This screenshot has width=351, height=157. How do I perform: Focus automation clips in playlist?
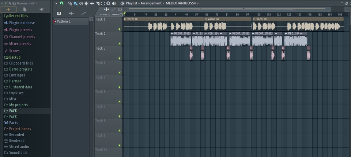pyautogui.click(x=113, y=9)
